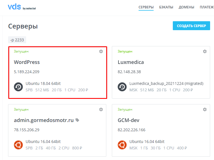The image size is (214, 160).
Task: Click IP address 78.155.206.29
Action: coord(27,130)
